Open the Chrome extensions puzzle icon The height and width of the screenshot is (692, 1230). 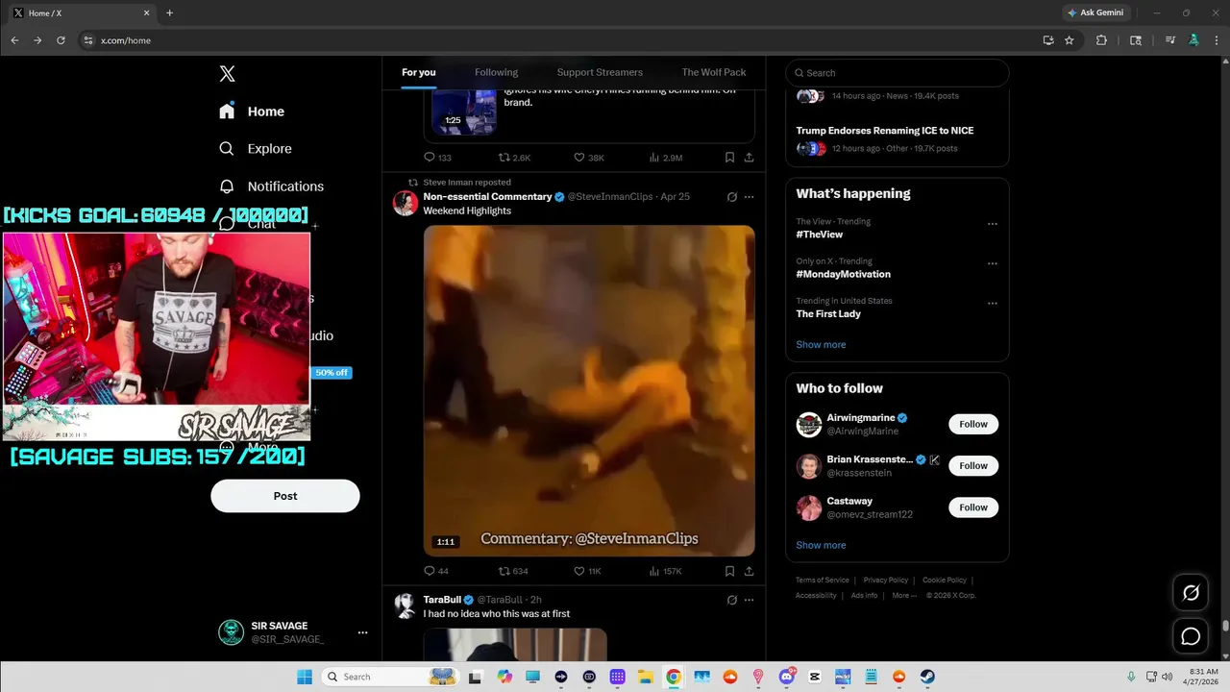click(x=1101, y=40)
